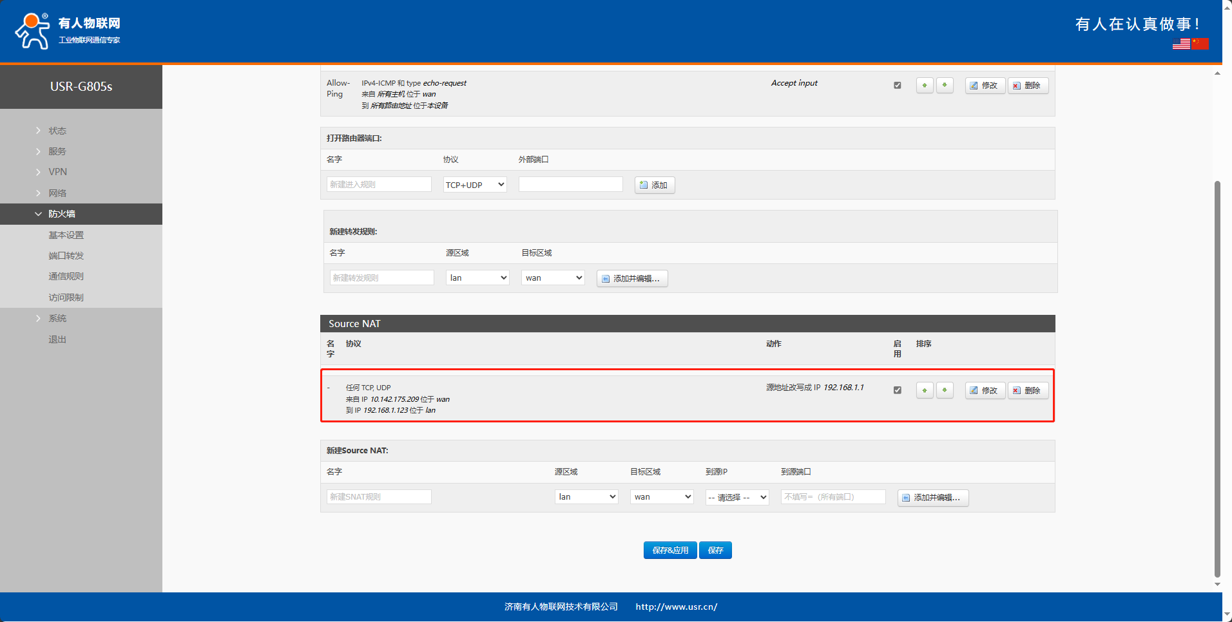1232x622 pixels.
Task: Open the 到源IP 请选择 dropdown
Action: (737, 498)
